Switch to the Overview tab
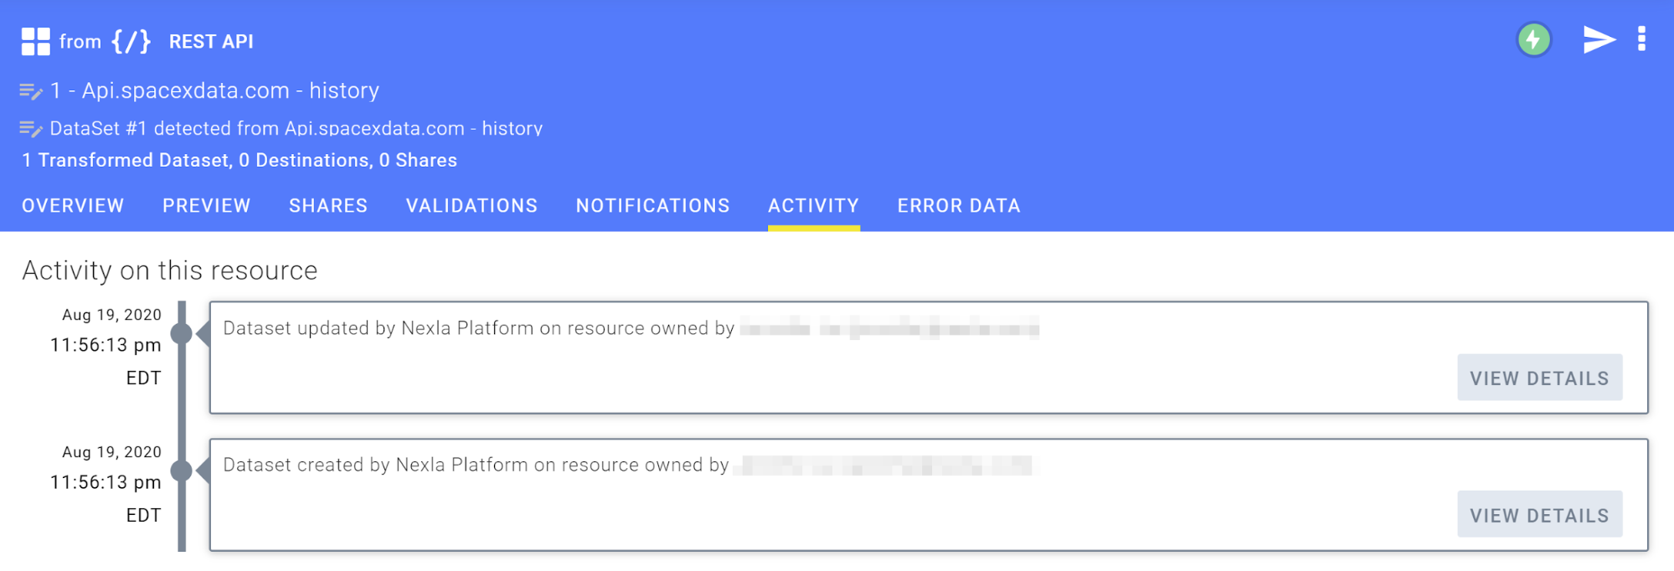Viewport: 1674px width, 571px height. click(73, 206)
